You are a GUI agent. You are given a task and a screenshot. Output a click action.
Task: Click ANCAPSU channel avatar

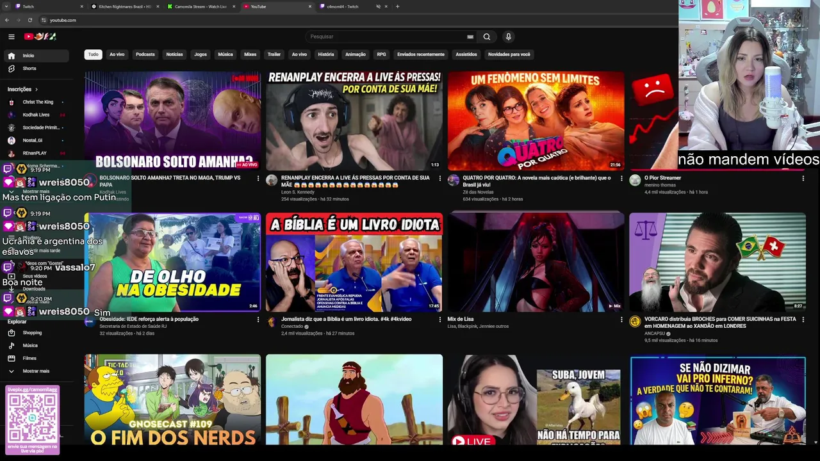click(x=635, y=321)
